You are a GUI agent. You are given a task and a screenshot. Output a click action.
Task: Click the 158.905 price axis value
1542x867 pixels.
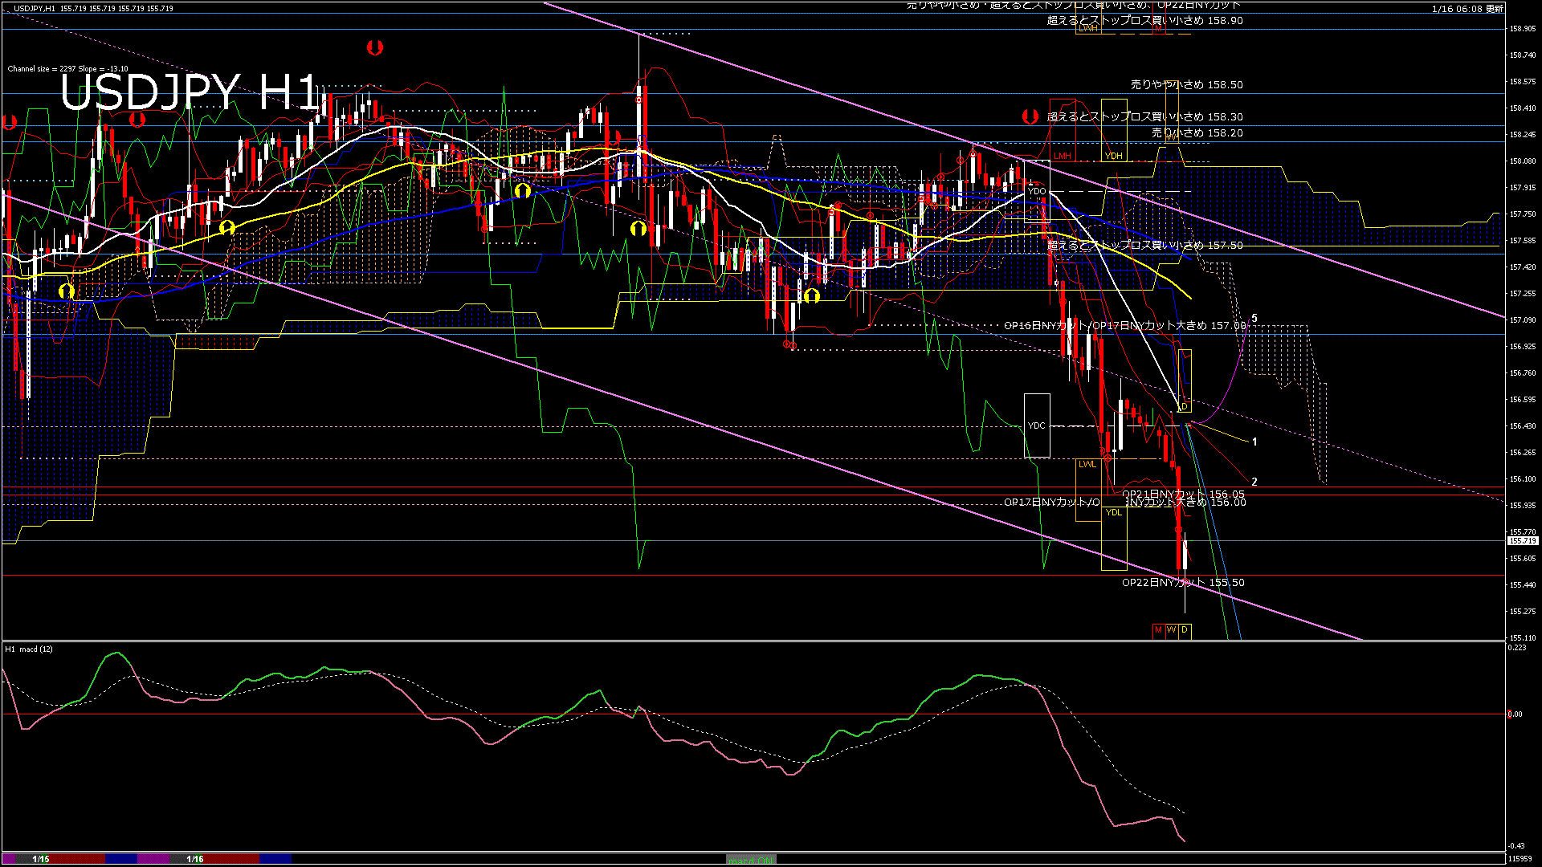pos(1523,28)
